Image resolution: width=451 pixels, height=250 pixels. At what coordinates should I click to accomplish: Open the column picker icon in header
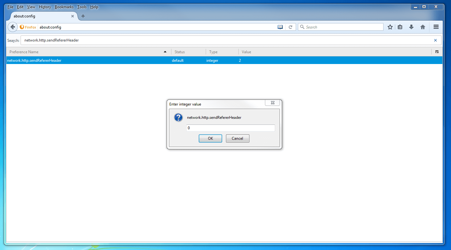pos(437,52)
